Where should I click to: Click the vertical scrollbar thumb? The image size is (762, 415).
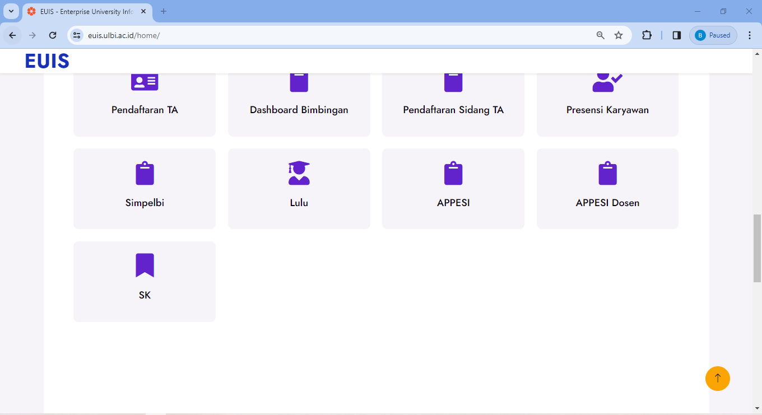pyautogui.click(x=757, y=248)
